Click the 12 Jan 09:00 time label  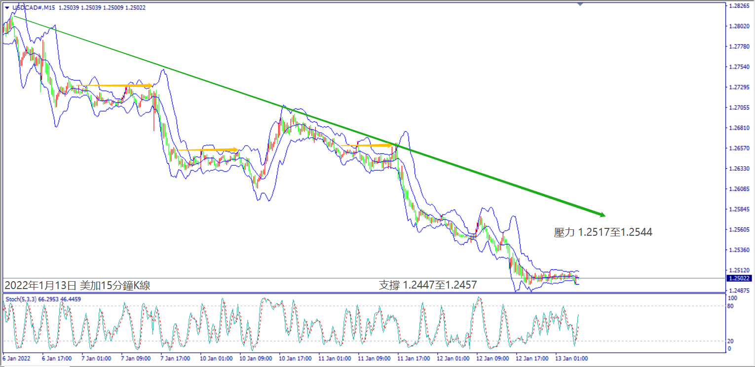492,358
